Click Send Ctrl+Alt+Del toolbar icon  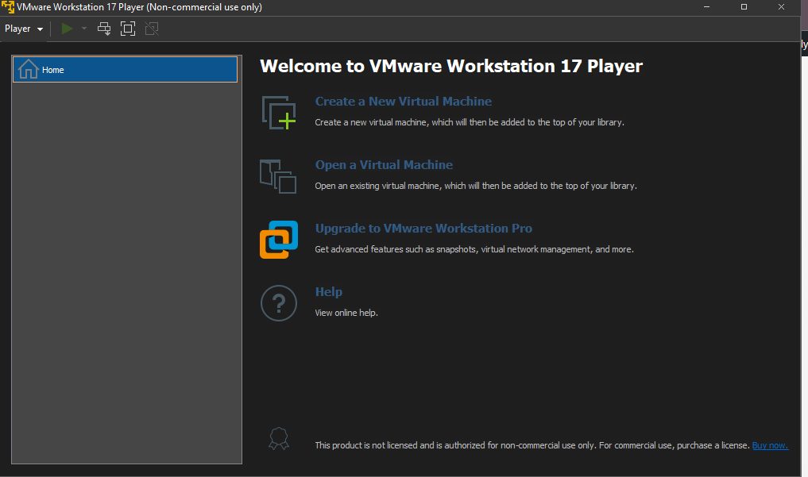pos(104,29)
